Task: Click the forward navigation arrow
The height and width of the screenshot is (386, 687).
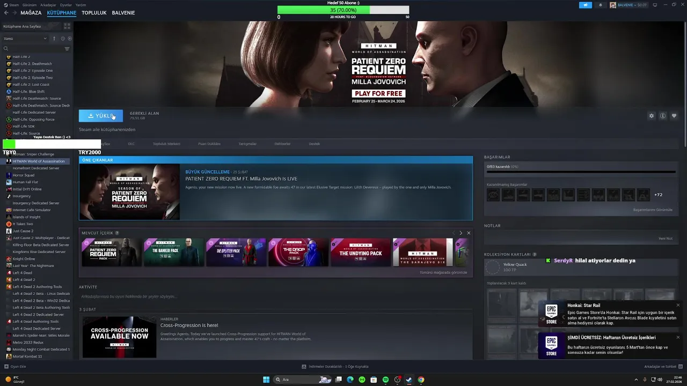Action: [x=14, y=13]
